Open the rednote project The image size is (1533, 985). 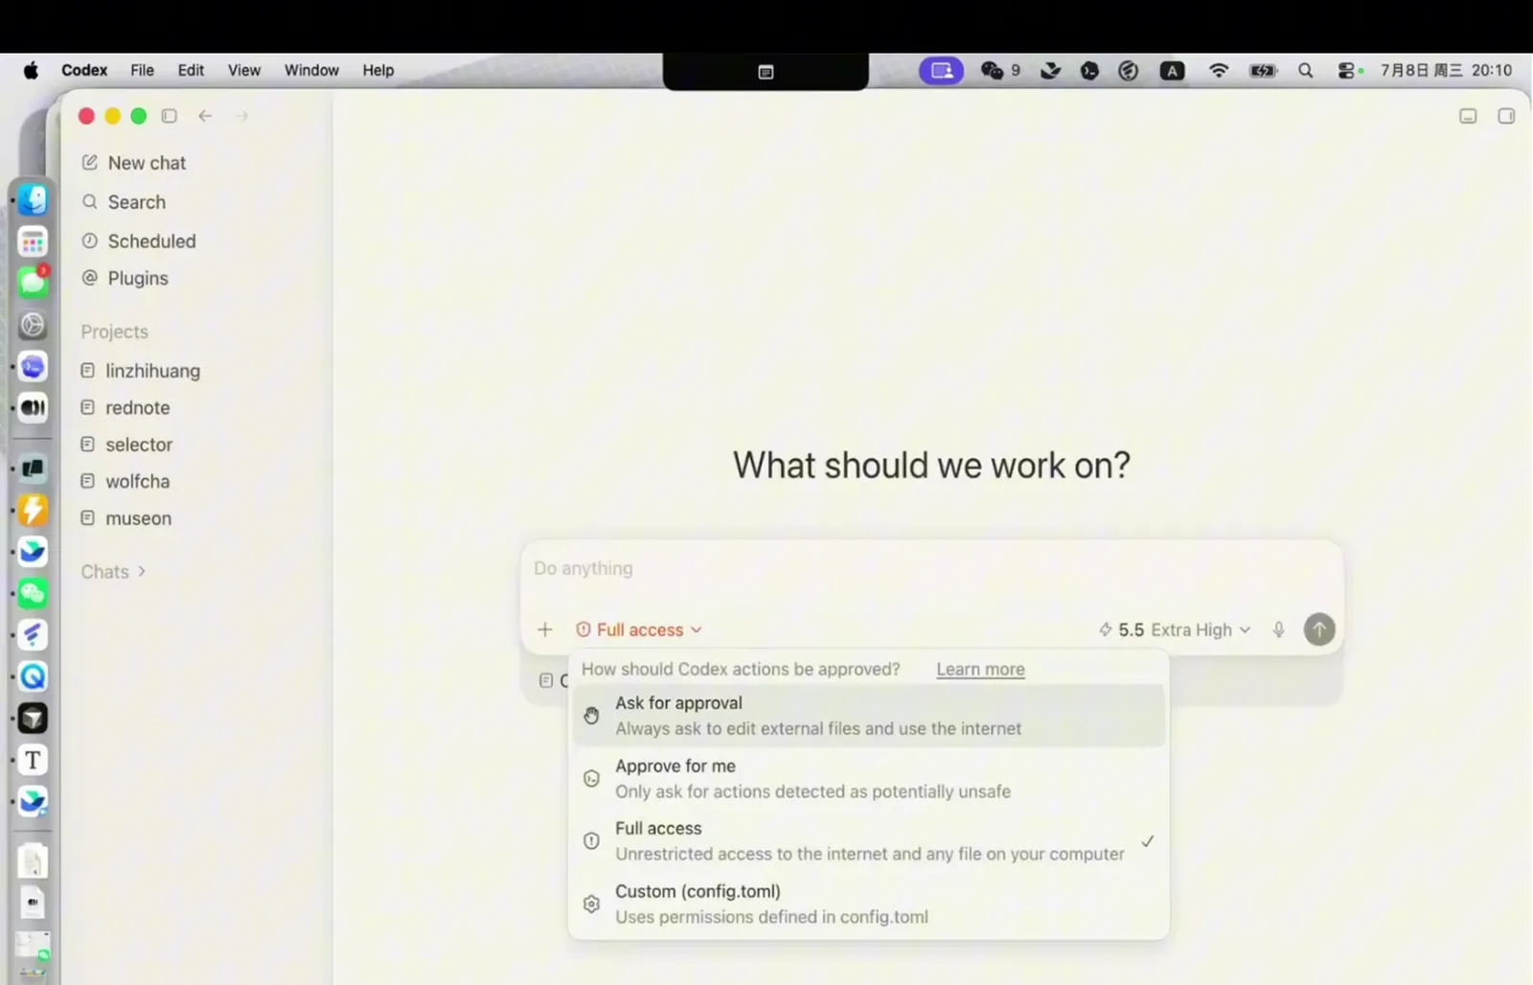coord(126,407)
